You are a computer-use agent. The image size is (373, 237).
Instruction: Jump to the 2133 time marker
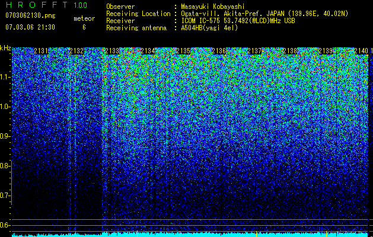point(112,51)
